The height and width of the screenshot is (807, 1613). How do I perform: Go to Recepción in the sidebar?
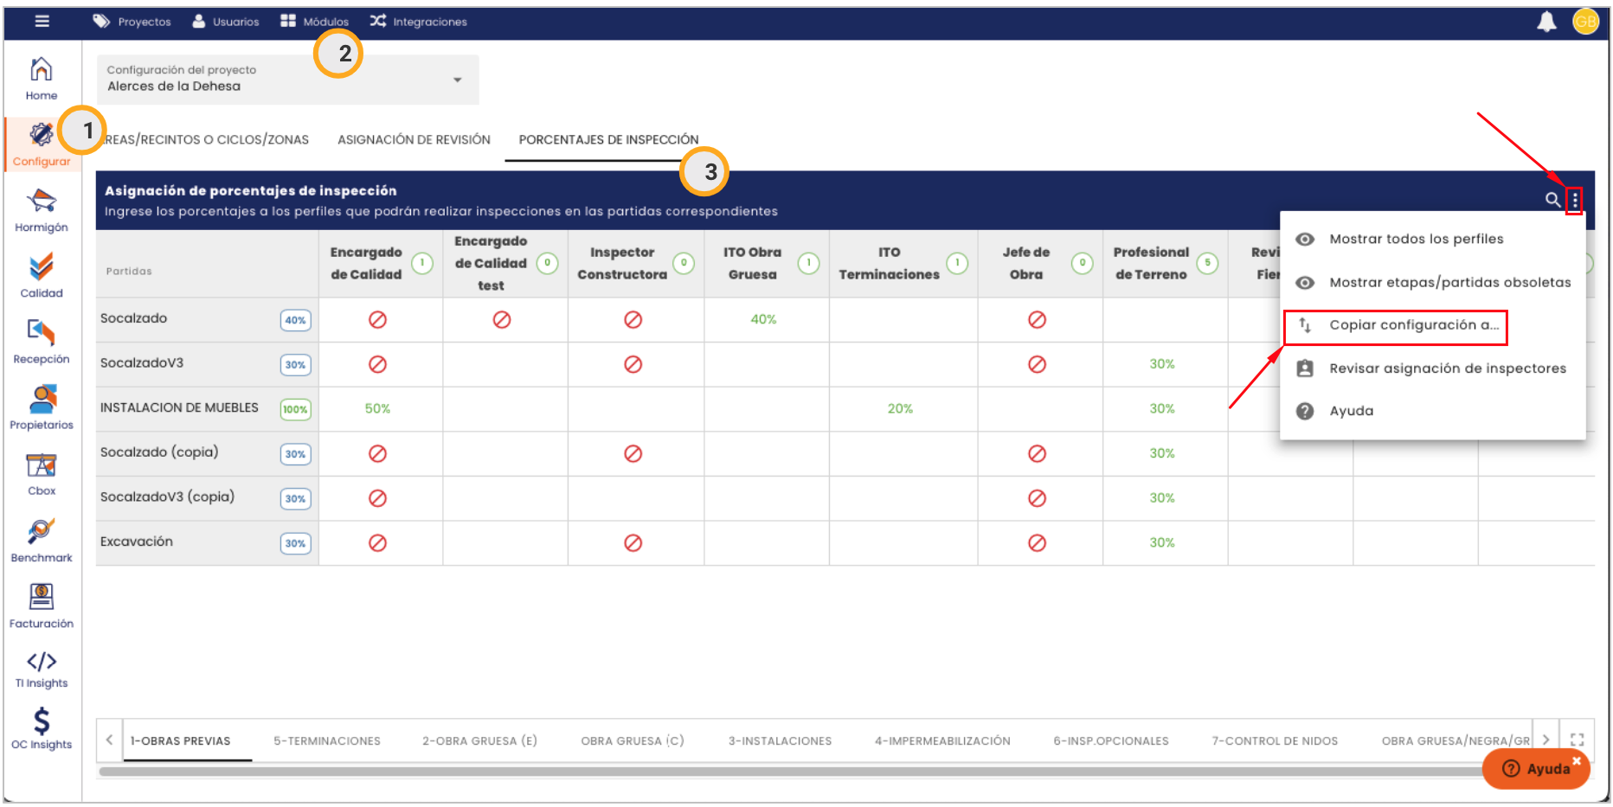tap(41, 342)
